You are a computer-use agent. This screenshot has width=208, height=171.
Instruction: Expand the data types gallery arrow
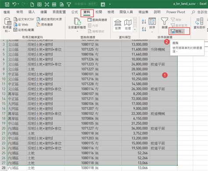[x=135, y=30]
